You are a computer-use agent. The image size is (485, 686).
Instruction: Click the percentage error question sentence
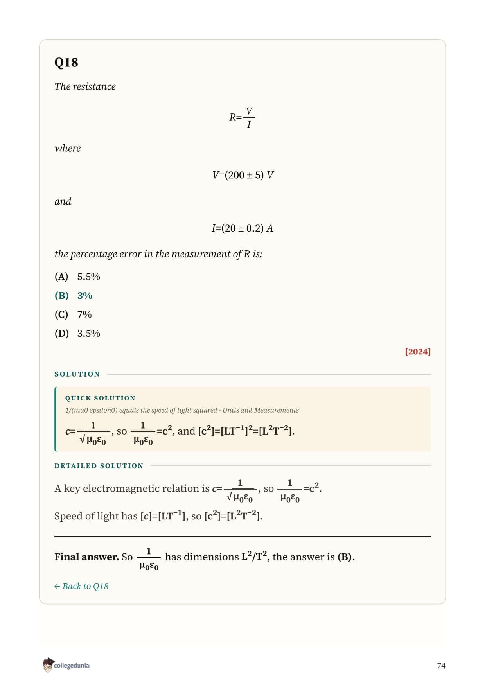click(158, 254)
